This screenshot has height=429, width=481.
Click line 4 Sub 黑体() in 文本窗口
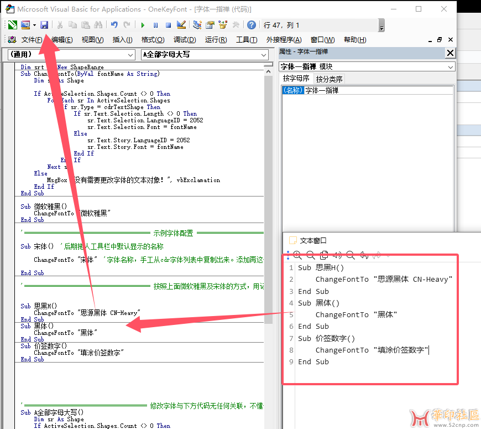point(318,303)
